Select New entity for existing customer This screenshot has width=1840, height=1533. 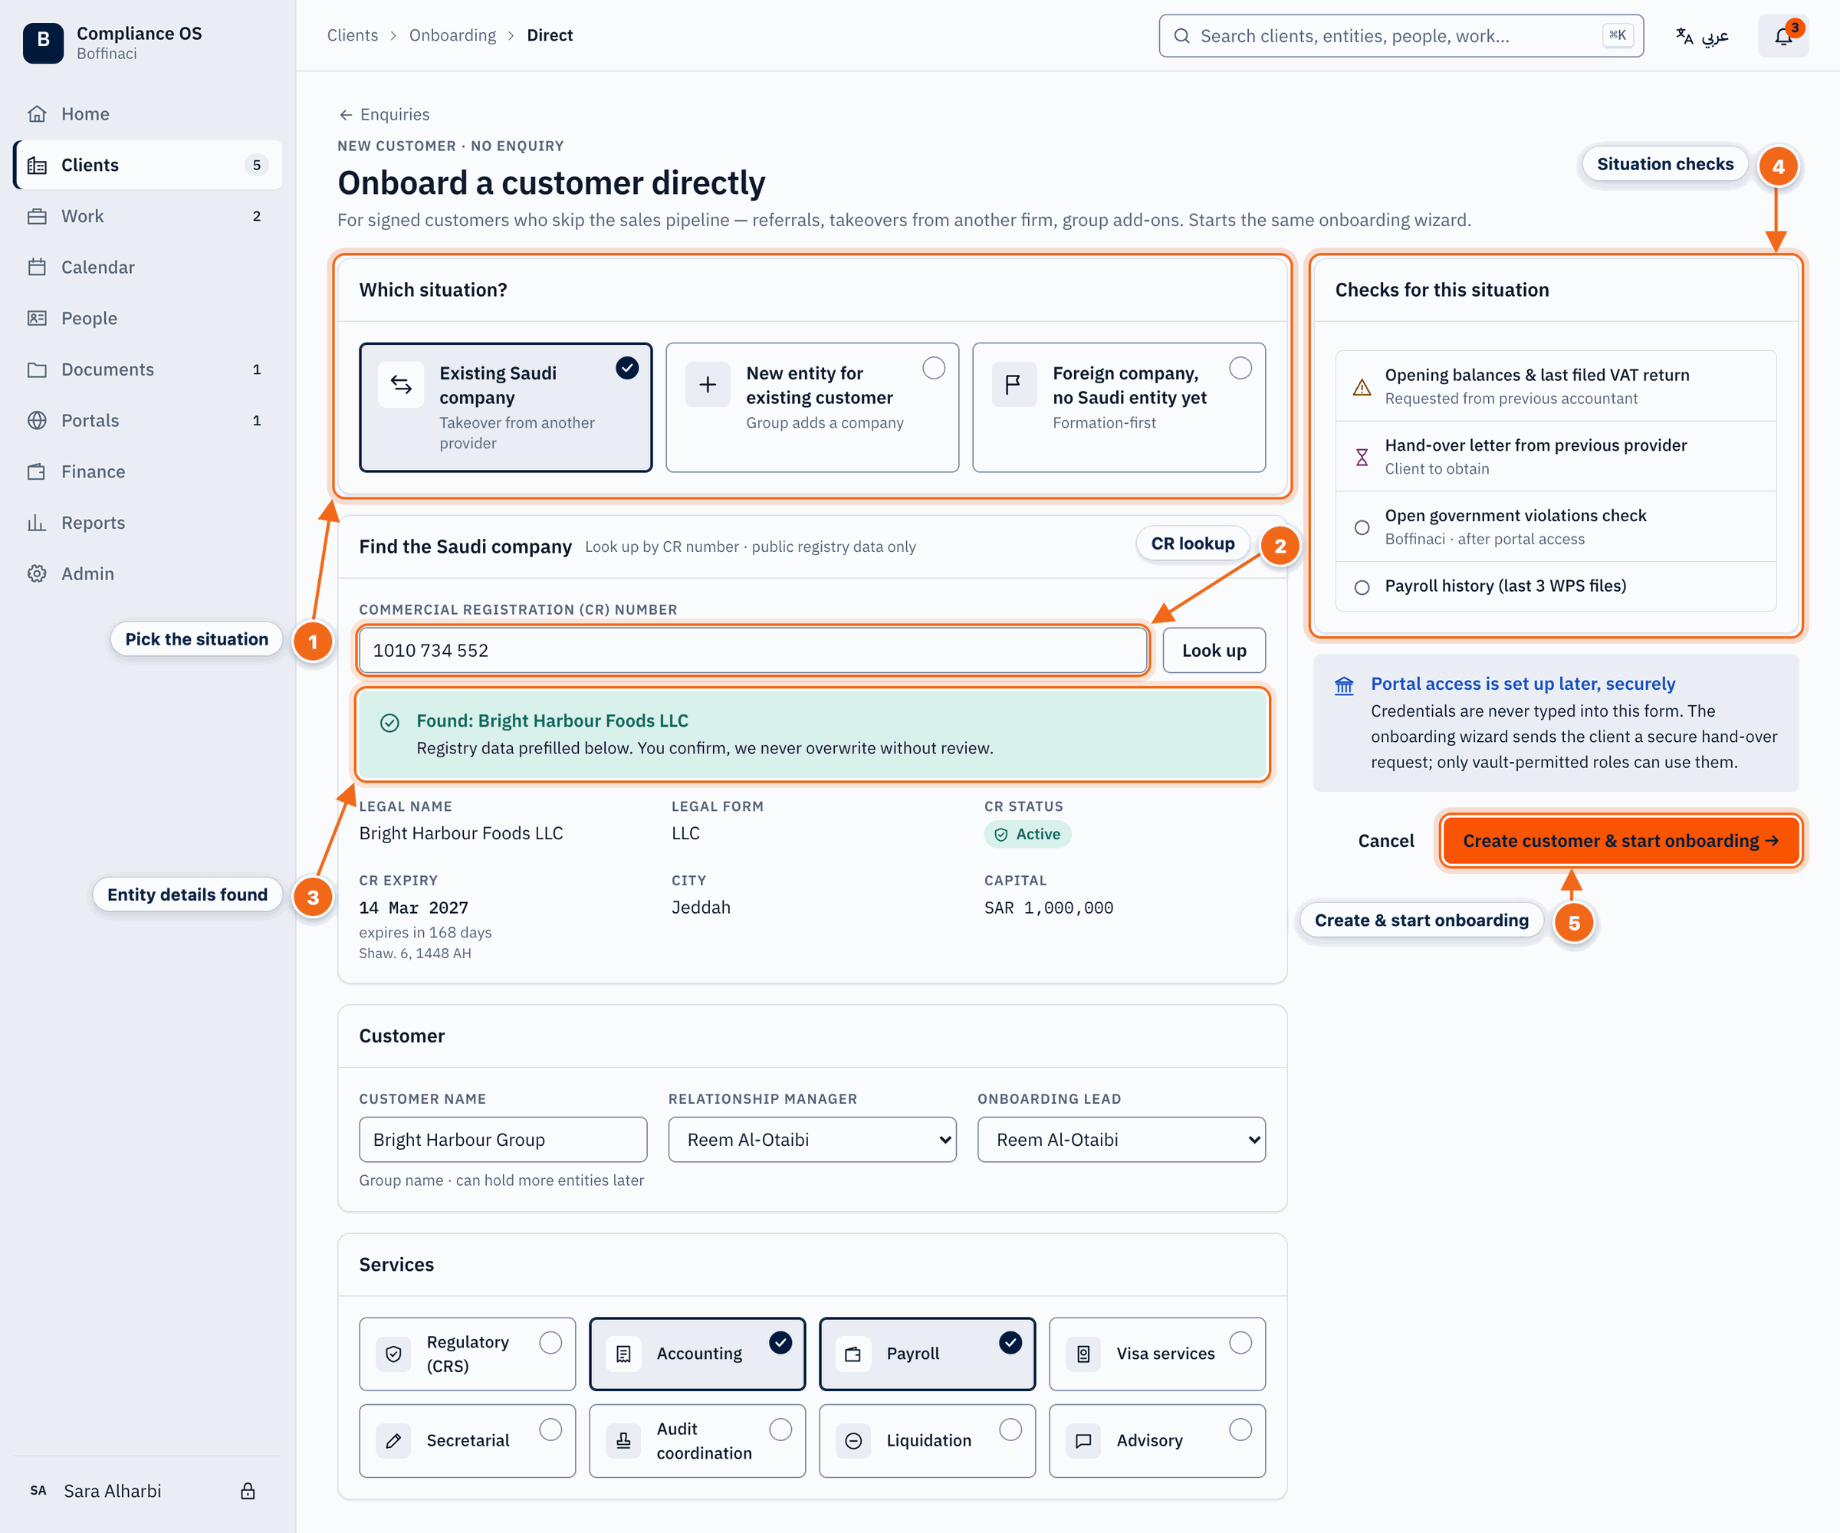[x=812, y=407]
